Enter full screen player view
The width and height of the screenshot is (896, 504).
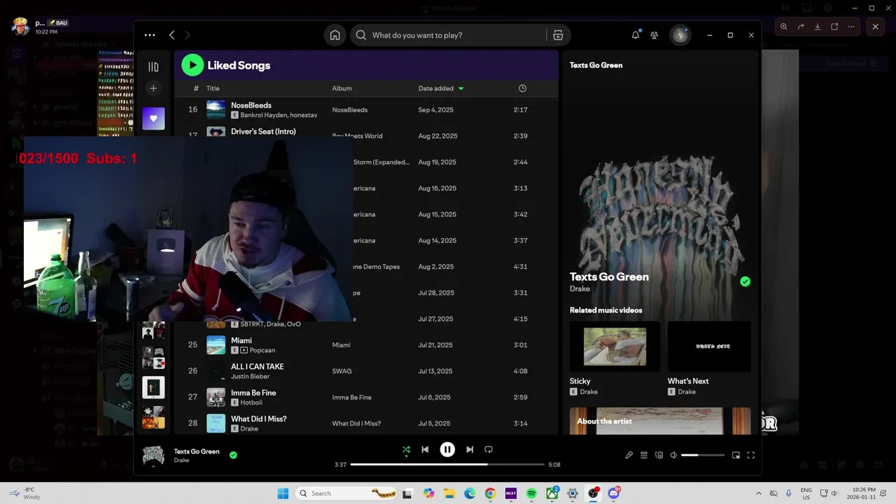[750, 455]
